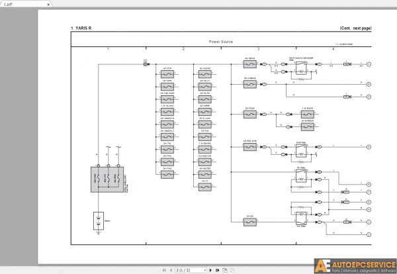Click the 15A HAZARD fuse symbol
Viewport: 397px width, 274px height.
[205, 74]
